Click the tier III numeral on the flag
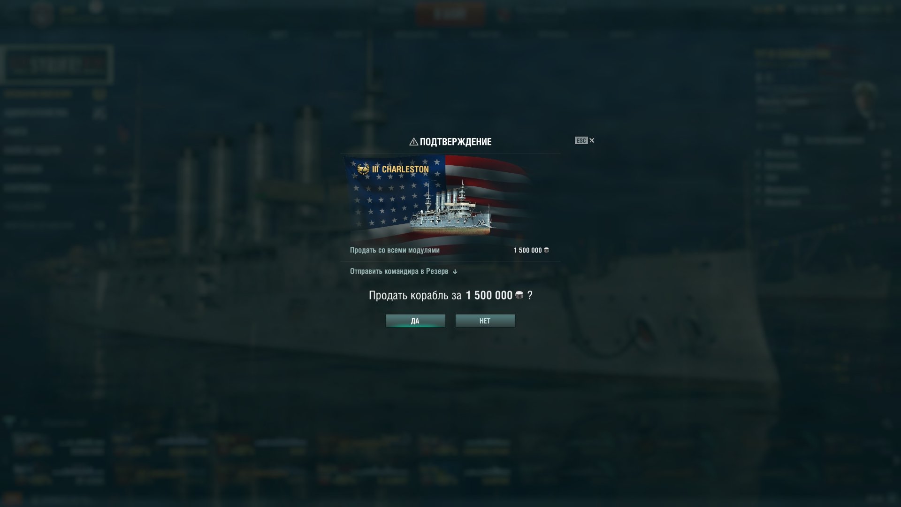 click(375, 169)
